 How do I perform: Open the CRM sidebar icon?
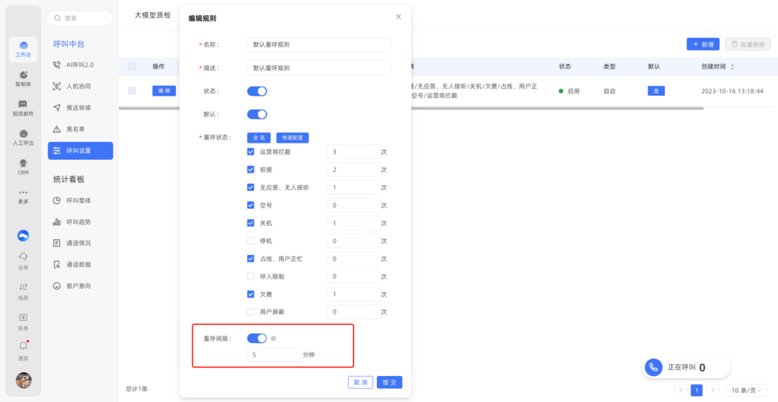(x=23, y=164)
